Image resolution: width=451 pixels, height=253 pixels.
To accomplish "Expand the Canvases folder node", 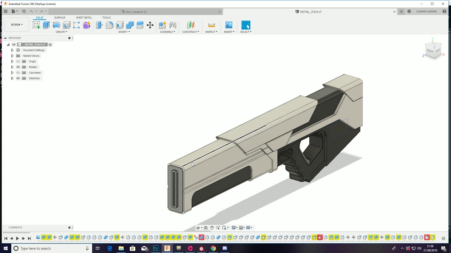I will pyautogui.click(x=12, y=73).
